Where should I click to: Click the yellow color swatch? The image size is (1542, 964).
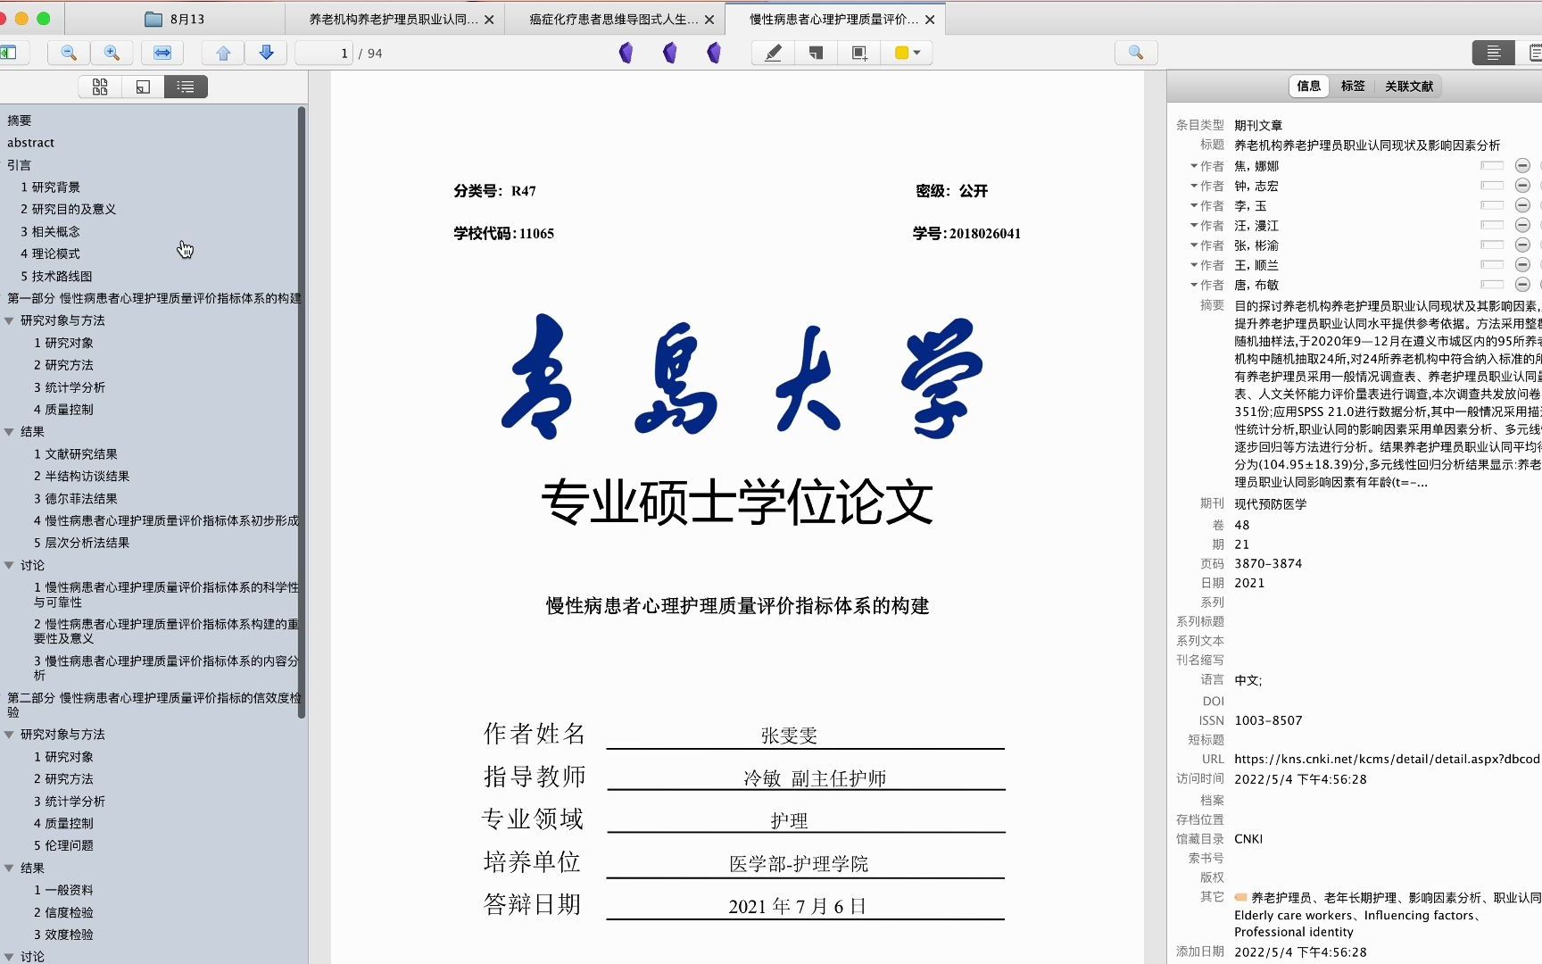(x=900, y=53)
